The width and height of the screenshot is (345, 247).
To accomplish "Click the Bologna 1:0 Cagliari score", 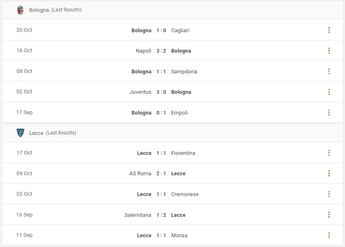I will coord(161,30).
